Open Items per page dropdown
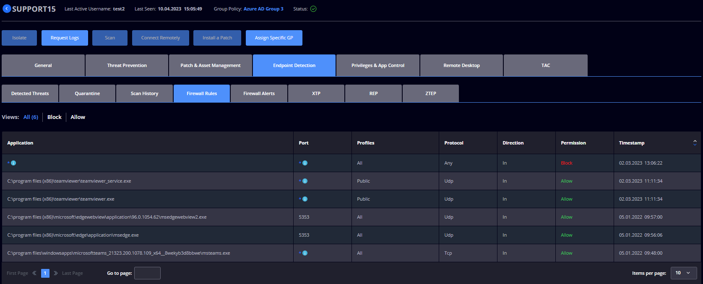Screen dimensions: 703x284 [684, 273]
